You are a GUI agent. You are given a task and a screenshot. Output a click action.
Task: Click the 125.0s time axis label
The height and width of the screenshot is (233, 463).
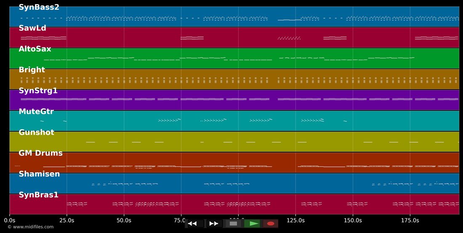tap(295, 220)
